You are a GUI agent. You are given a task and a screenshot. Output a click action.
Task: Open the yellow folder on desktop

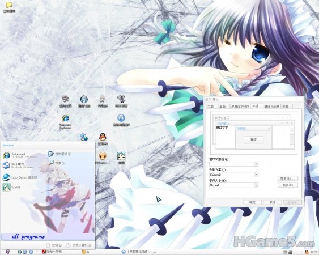tap(9, 7)
